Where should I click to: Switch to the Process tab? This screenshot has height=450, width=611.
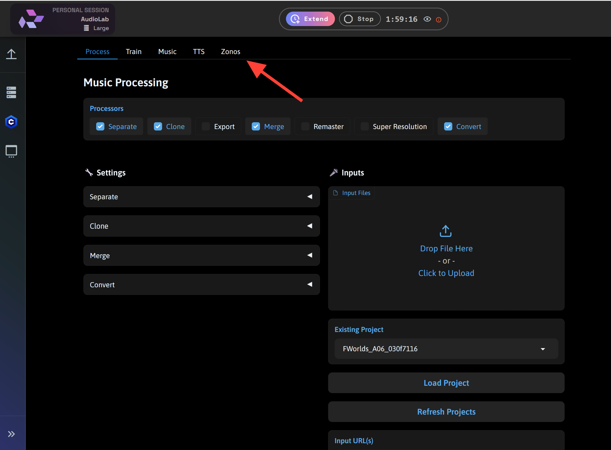(x=97, y=52)
